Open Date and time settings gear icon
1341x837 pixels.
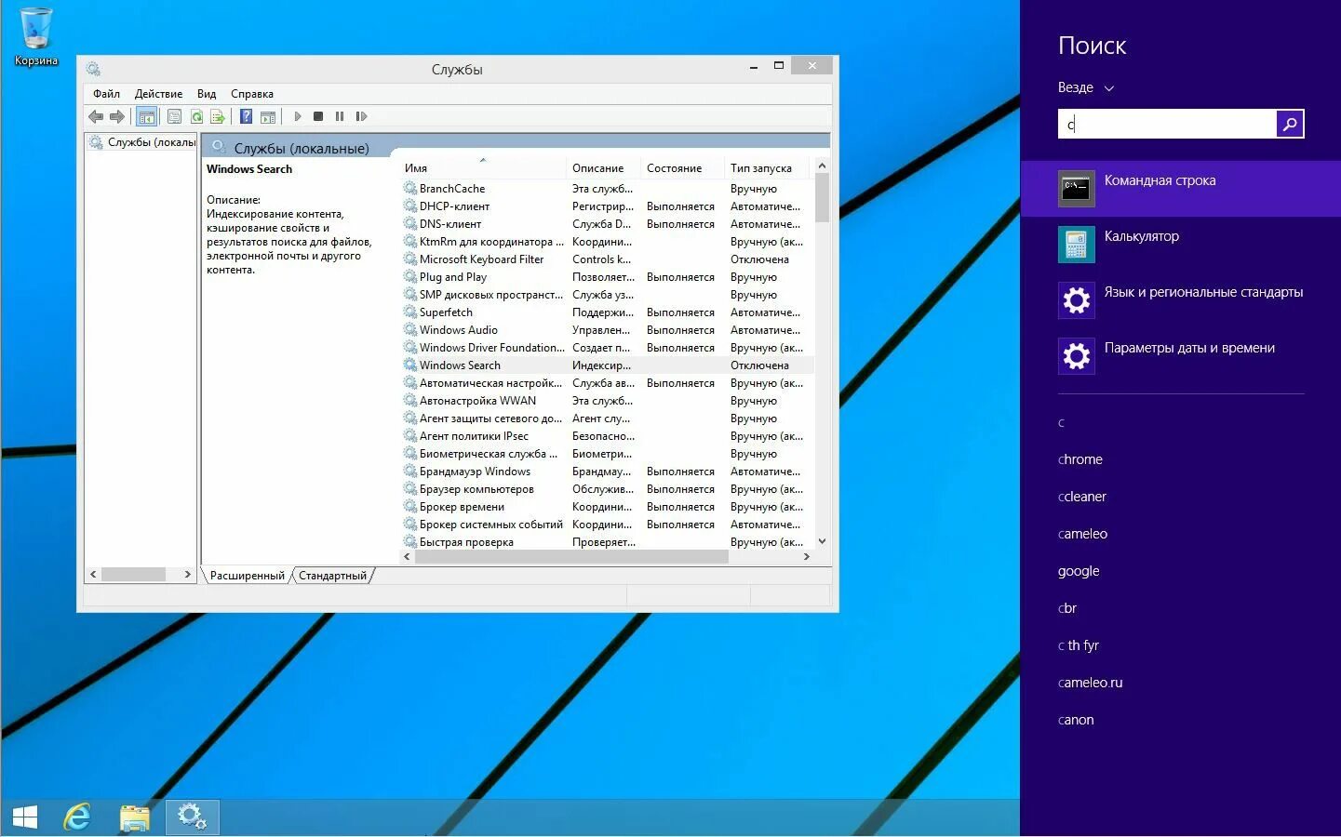[1076, 355]
